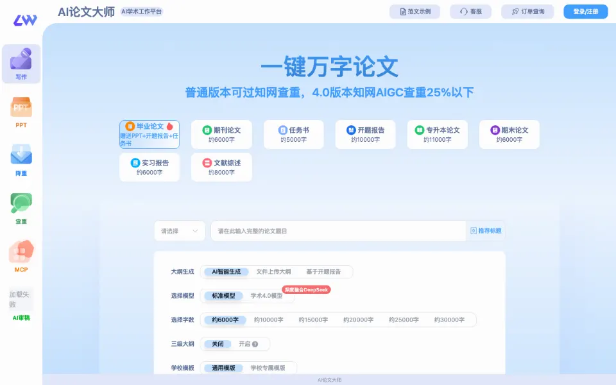The height and width of the screenshot is (385, 616).
Task: Open the 查重 plagiarism check icon
Action: click(21, 209)
